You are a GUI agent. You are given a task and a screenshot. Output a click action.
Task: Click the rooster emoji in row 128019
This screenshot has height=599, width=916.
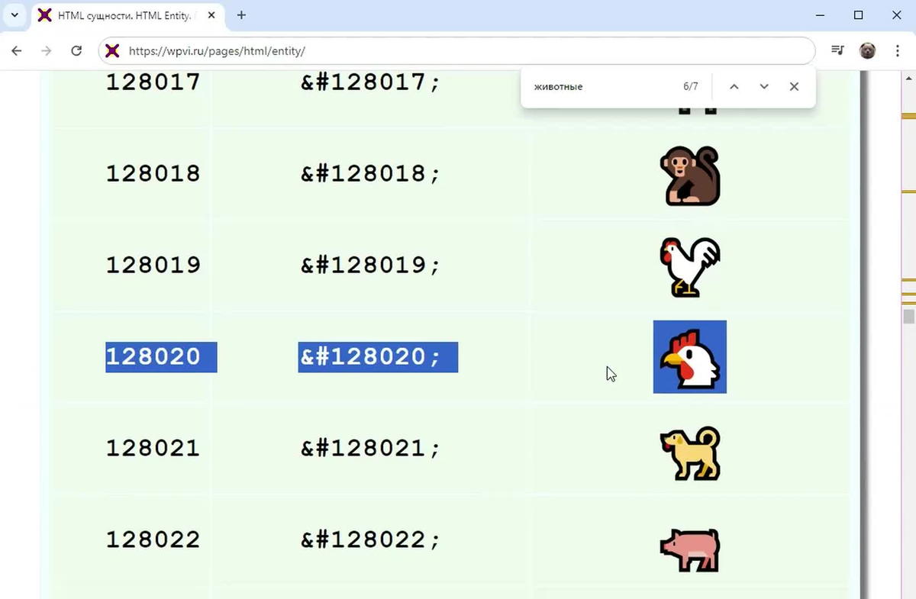click(690, 267)
